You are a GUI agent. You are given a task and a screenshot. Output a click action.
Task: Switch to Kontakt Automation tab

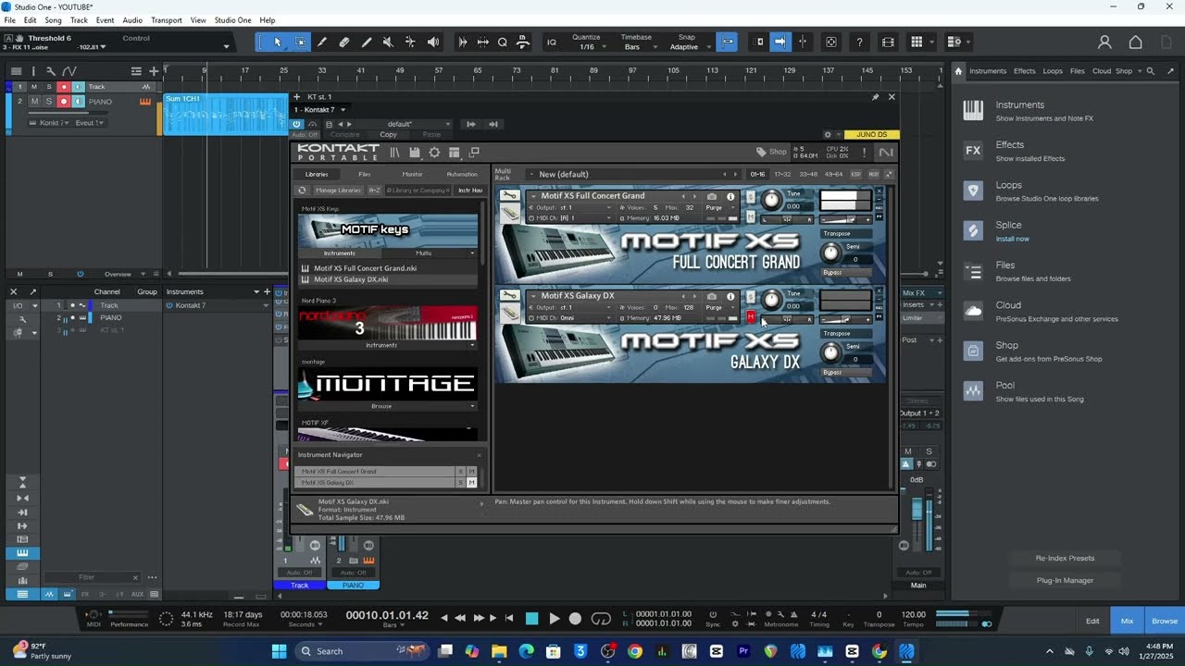tap(462, 174)
